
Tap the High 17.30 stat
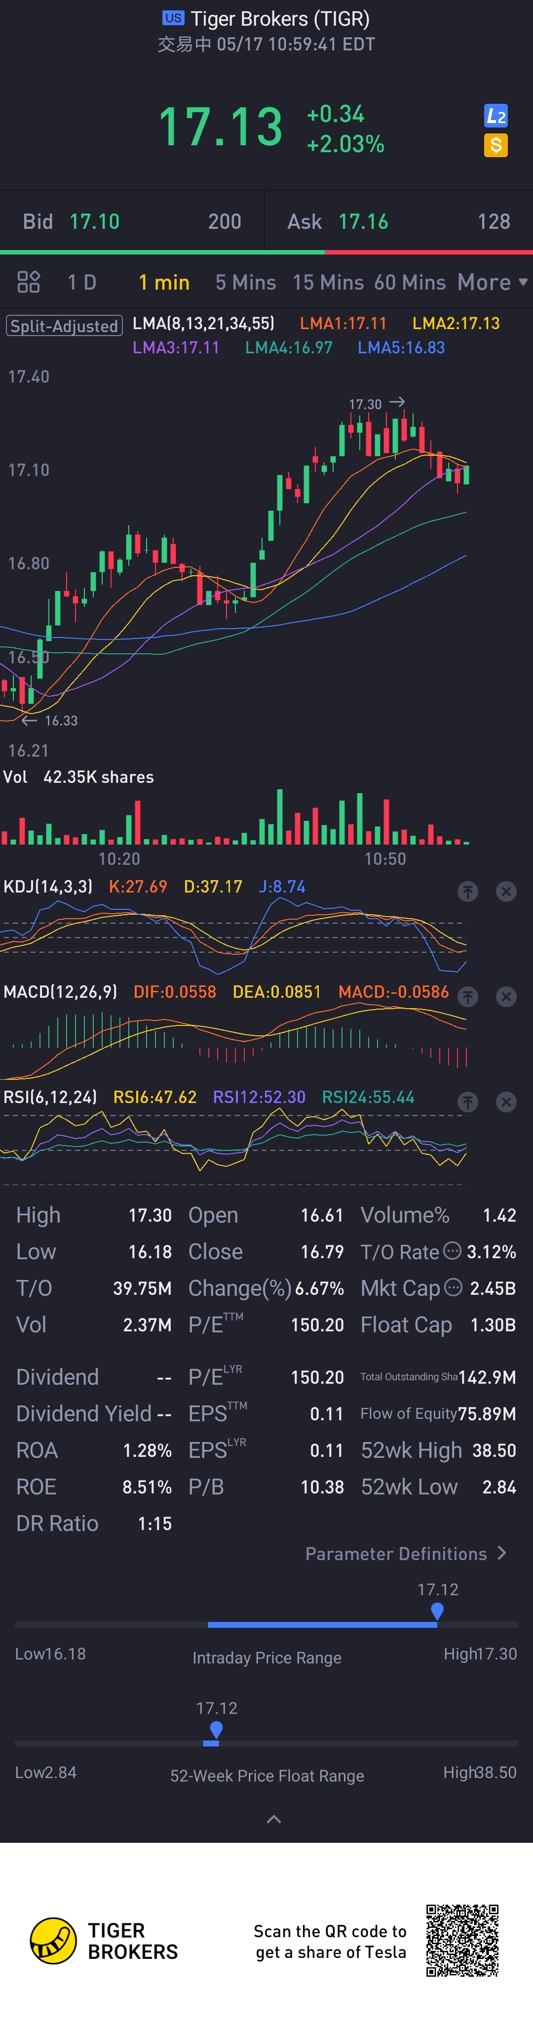coord(94,1215)
